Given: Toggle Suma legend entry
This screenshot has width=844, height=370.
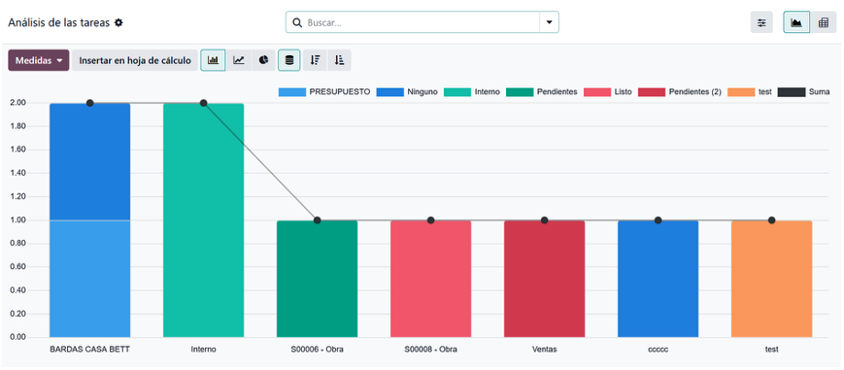Looking at the screenshot, I should click(803, 92).
